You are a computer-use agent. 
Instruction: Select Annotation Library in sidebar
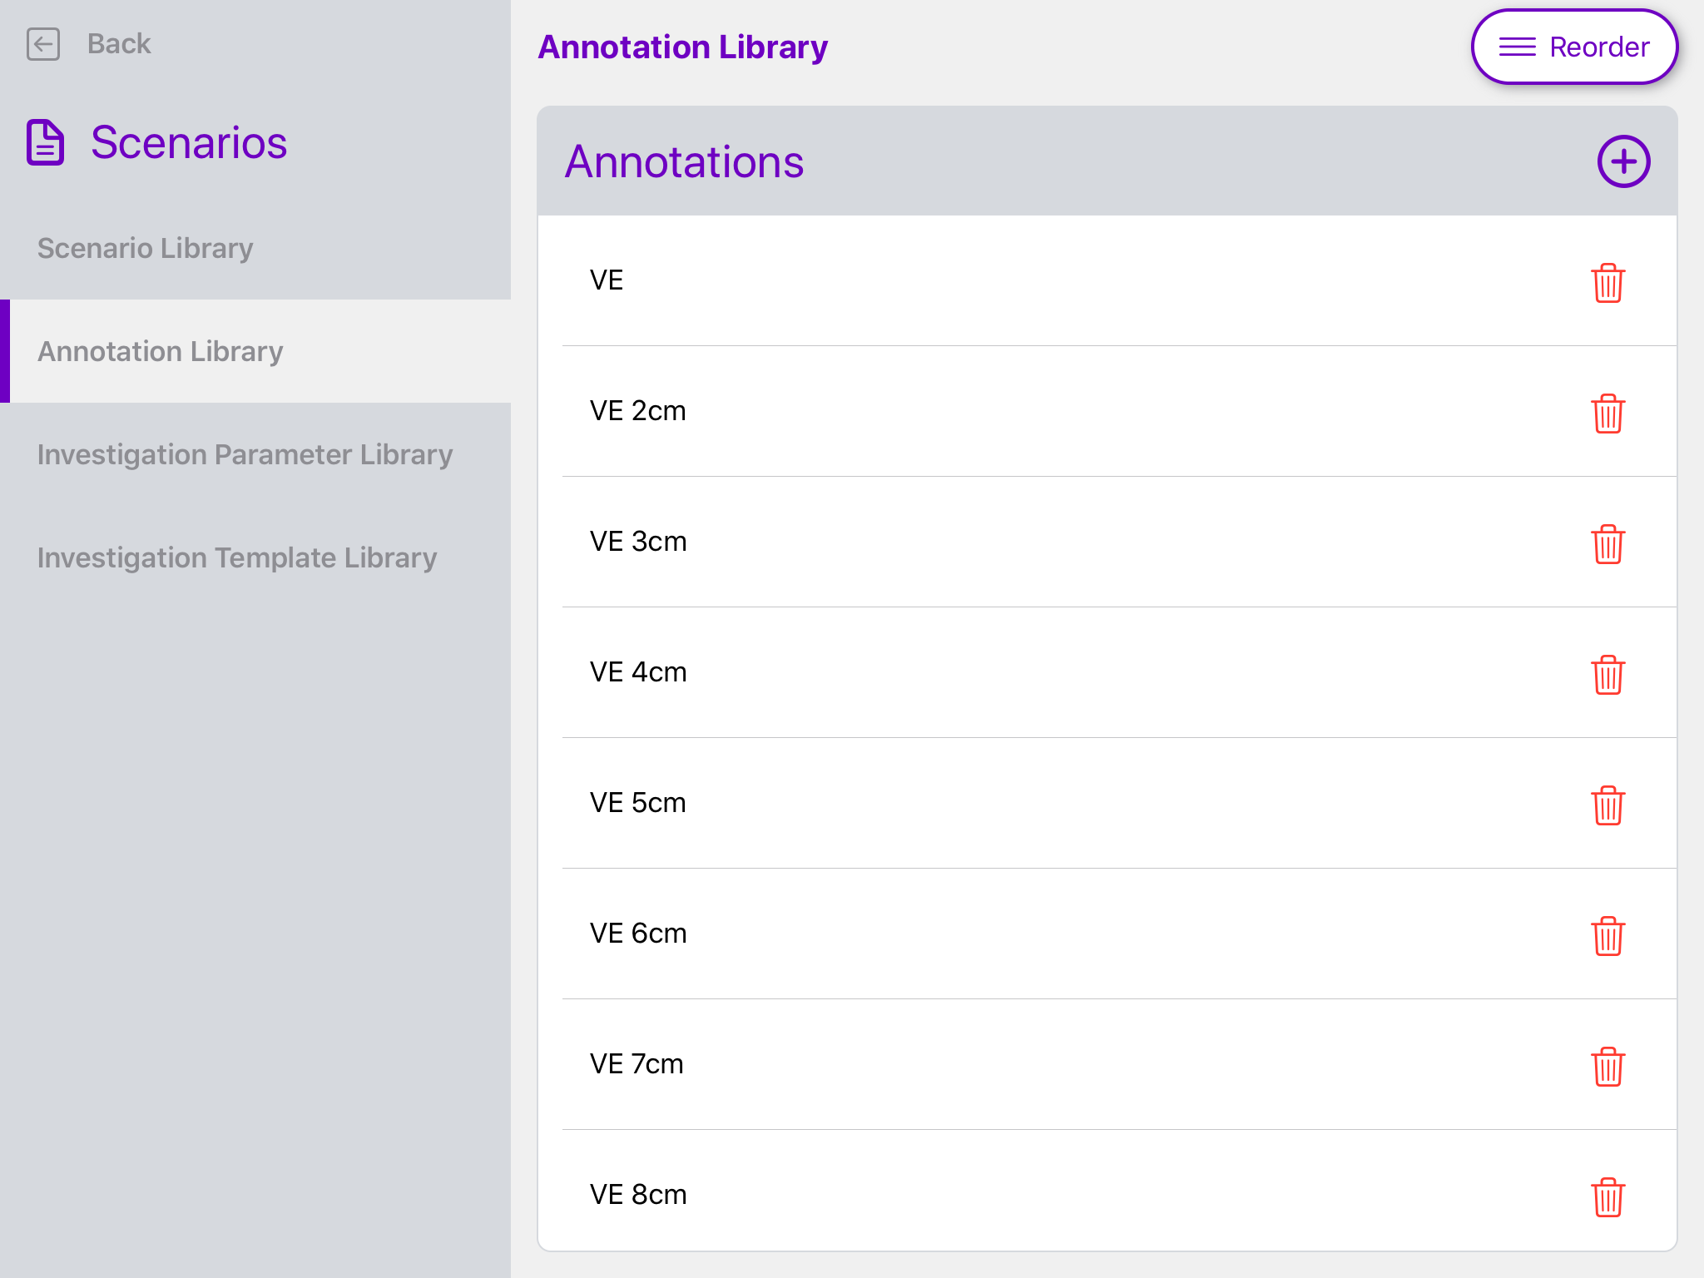161,351
